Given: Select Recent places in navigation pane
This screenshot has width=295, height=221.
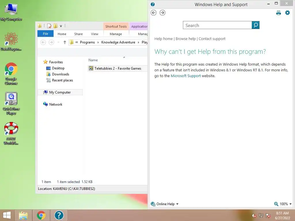Looking at the screenshot, I should tap(62, 80).
